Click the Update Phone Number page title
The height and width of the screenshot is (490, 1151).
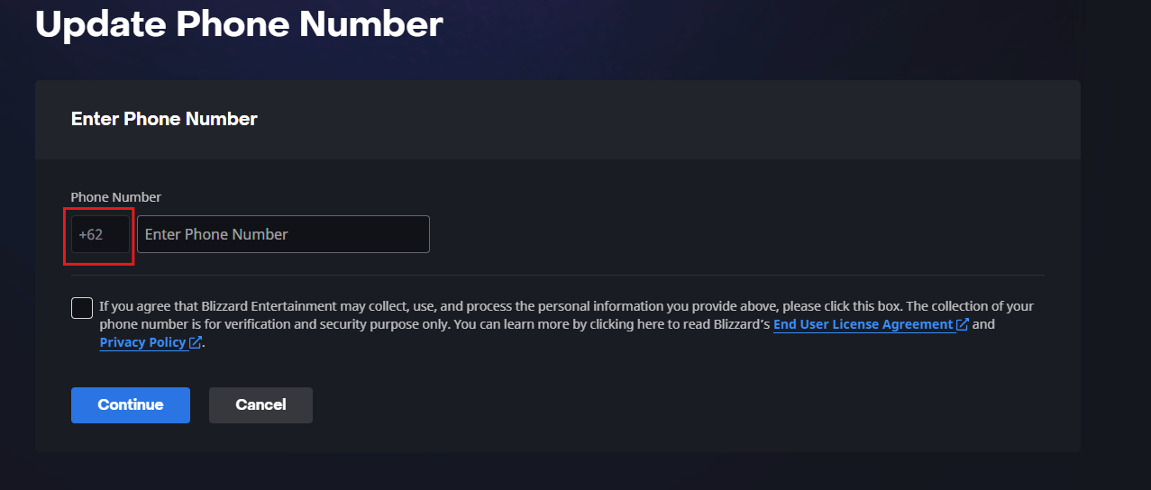coord(239,24)
